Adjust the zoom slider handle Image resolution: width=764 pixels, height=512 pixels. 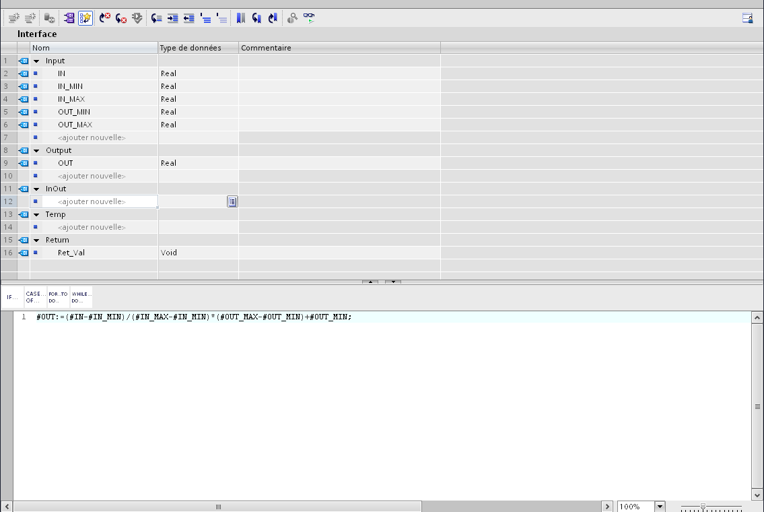703,507
